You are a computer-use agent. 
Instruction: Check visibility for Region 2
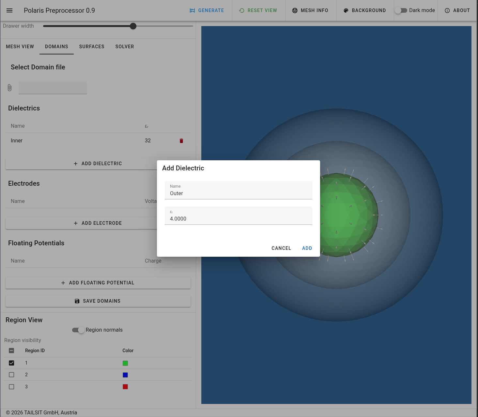(x=11, y=375)
